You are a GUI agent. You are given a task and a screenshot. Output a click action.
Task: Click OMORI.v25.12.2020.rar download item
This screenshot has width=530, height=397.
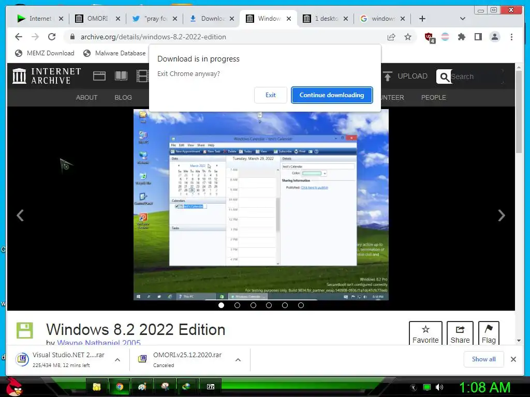183,359
